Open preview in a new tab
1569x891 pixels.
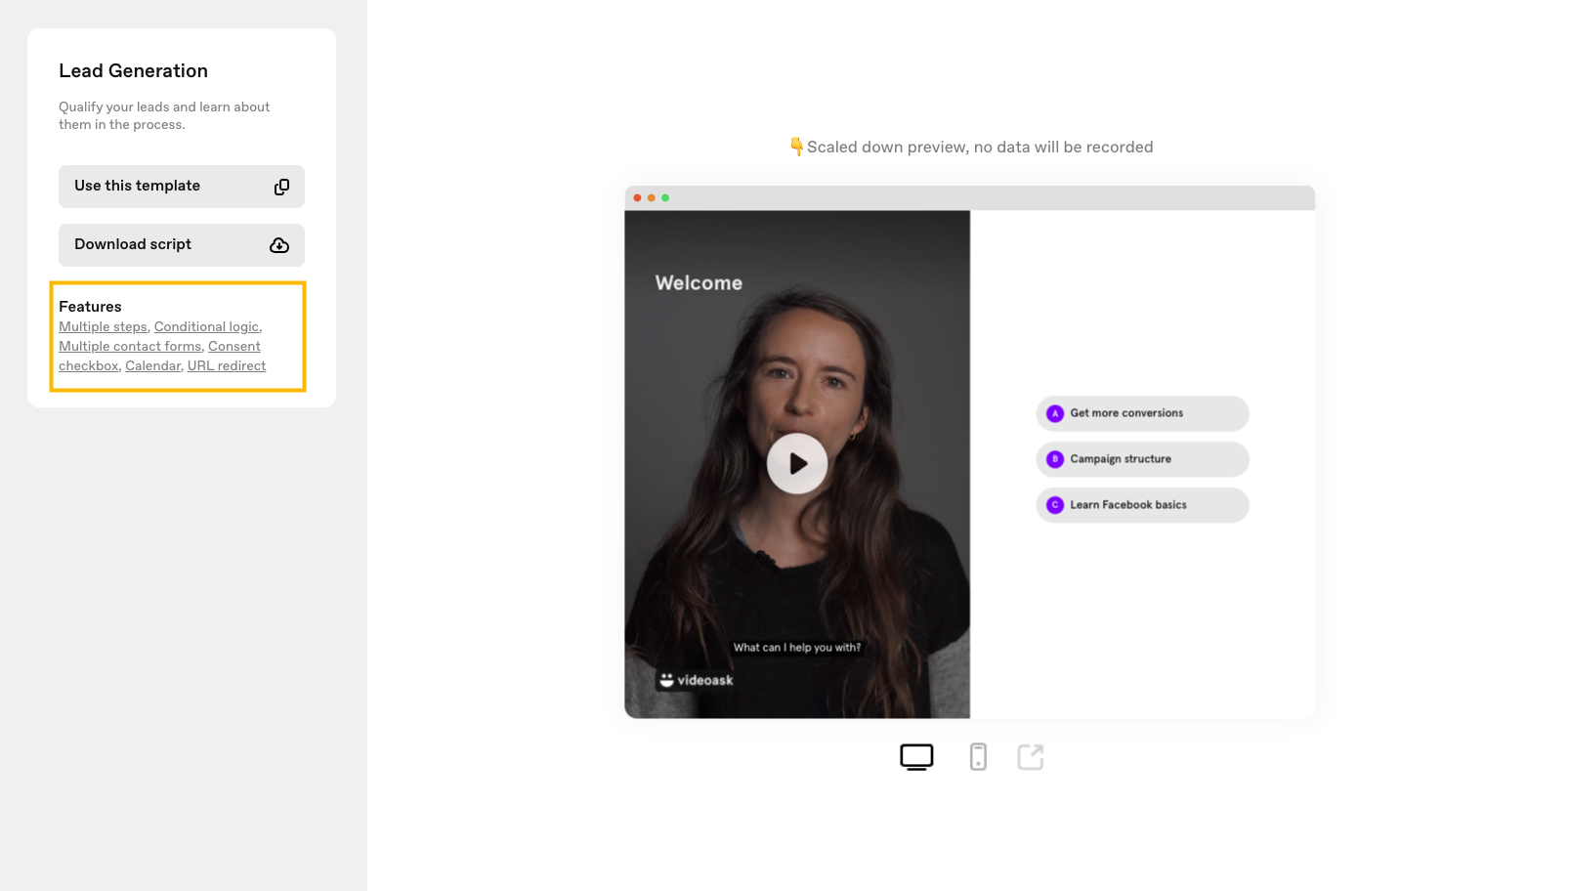click(1031, 757)
